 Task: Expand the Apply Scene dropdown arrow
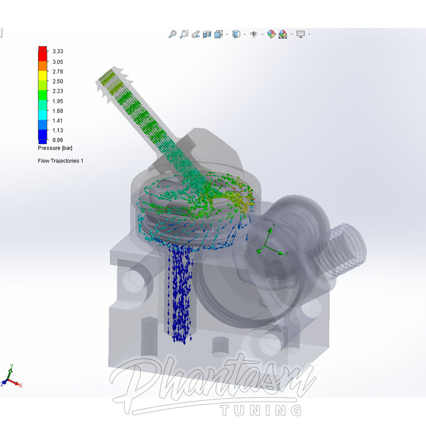[x=291, y=34]
